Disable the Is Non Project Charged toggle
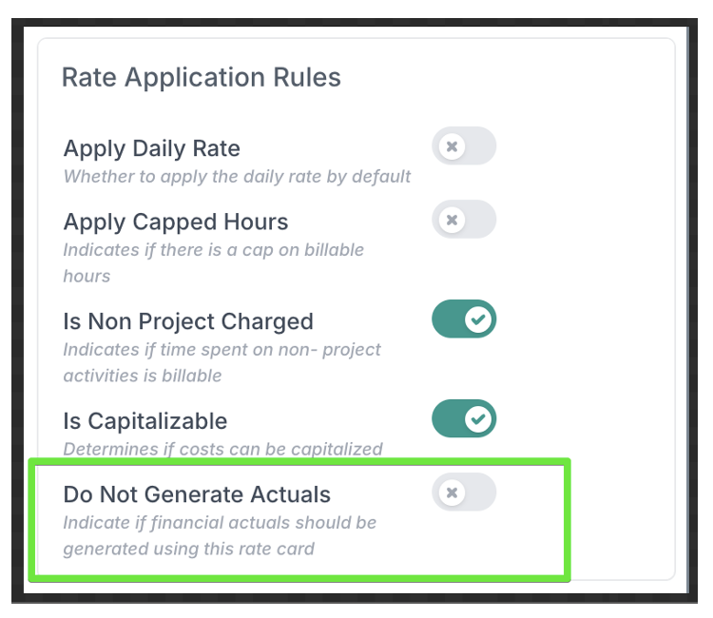 (464, 320)
